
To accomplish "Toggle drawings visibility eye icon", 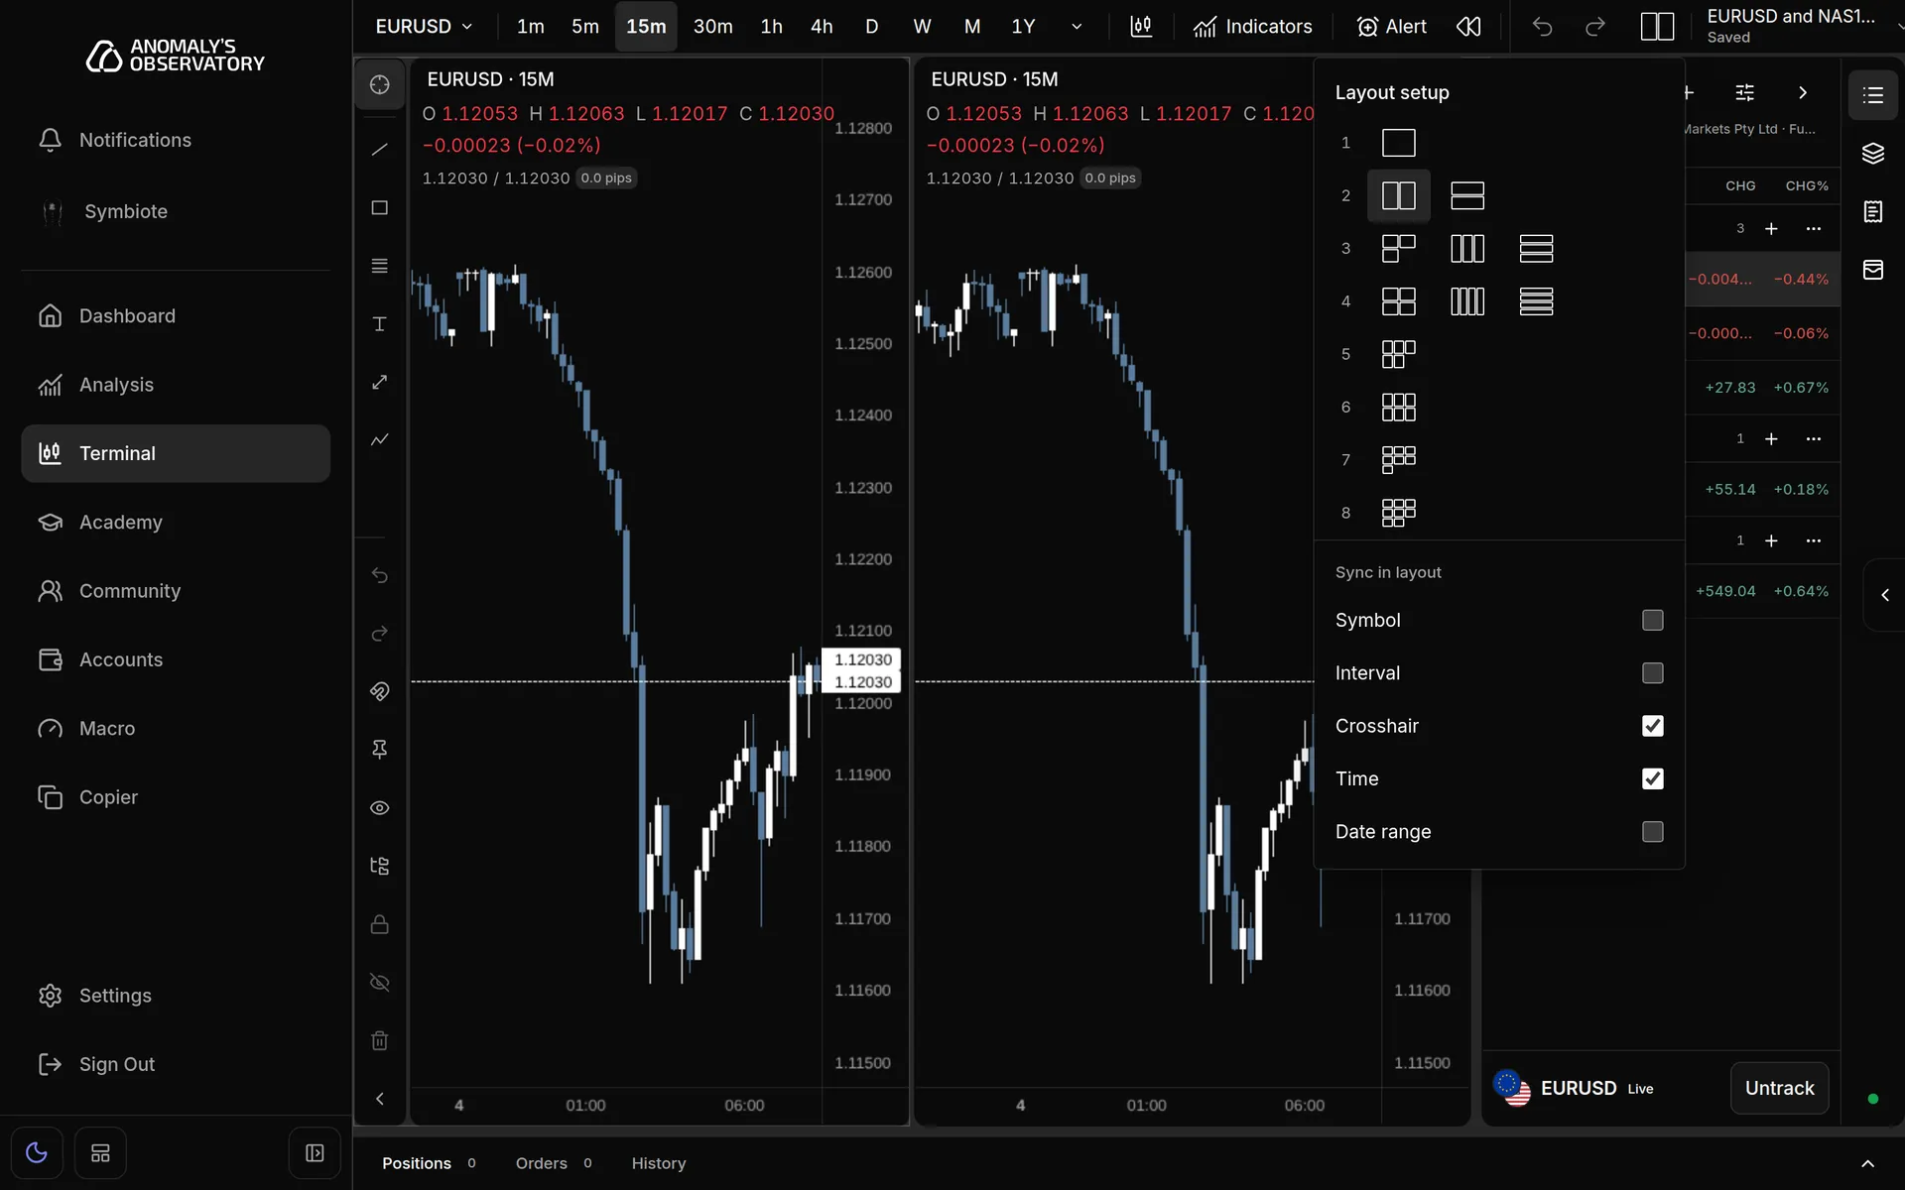I will click(x=379, y=808).
